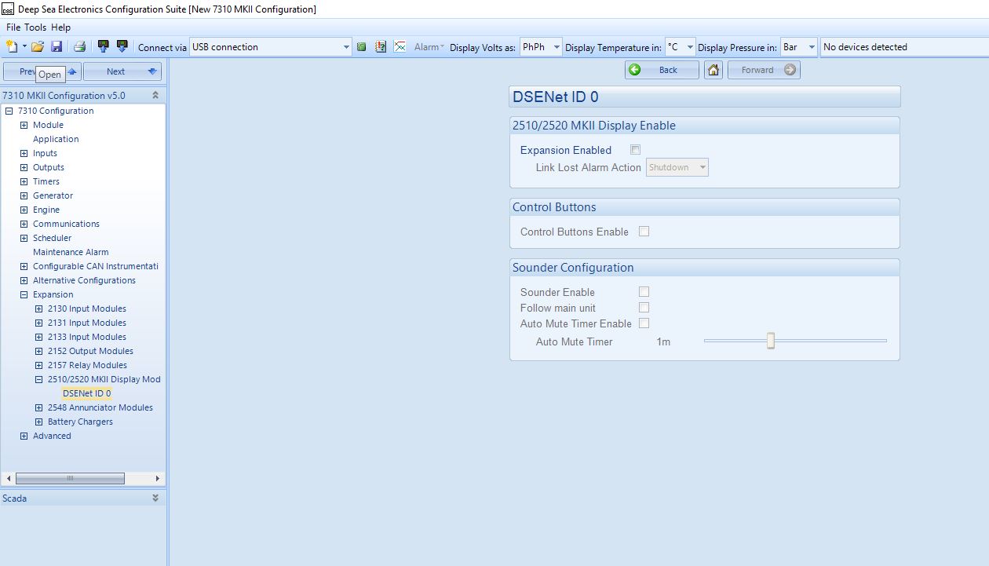Select Maintenance Alarm in the tree

click(x=71, y=252)
